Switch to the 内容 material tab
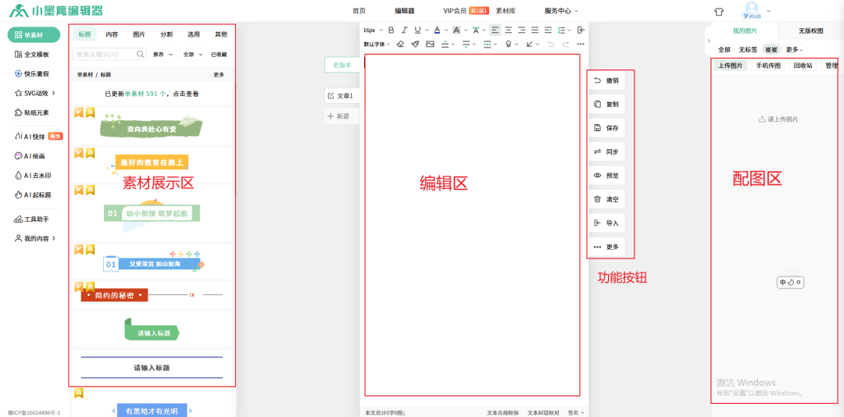This screenshot has width=844, height=417. point(112,34)
